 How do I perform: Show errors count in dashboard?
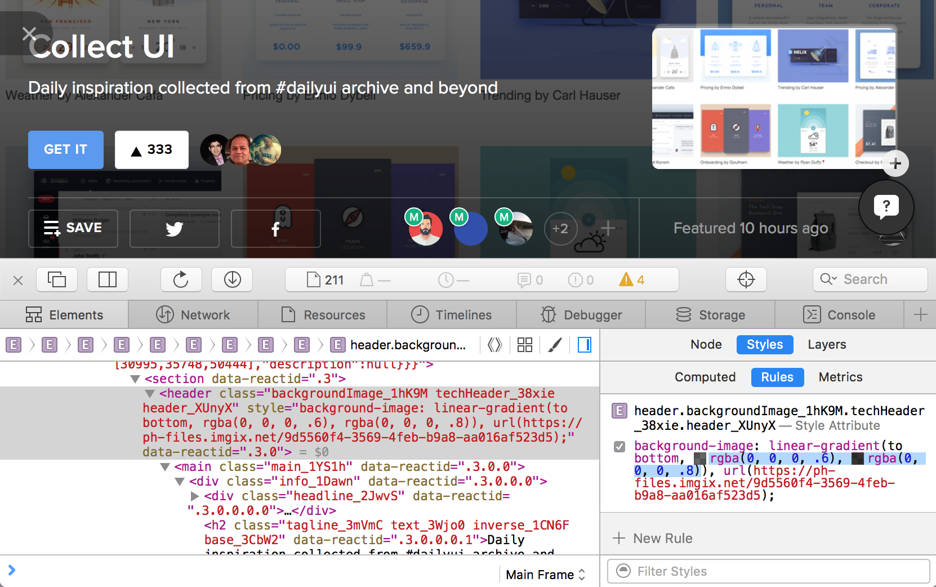coord(581,280)
